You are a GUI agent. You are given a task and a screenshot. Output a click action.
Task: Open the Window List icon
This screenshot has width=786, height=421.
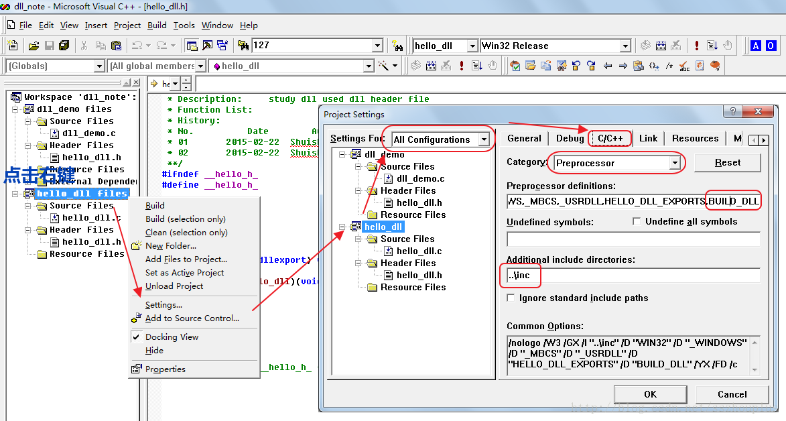click(x=222, y=46)
